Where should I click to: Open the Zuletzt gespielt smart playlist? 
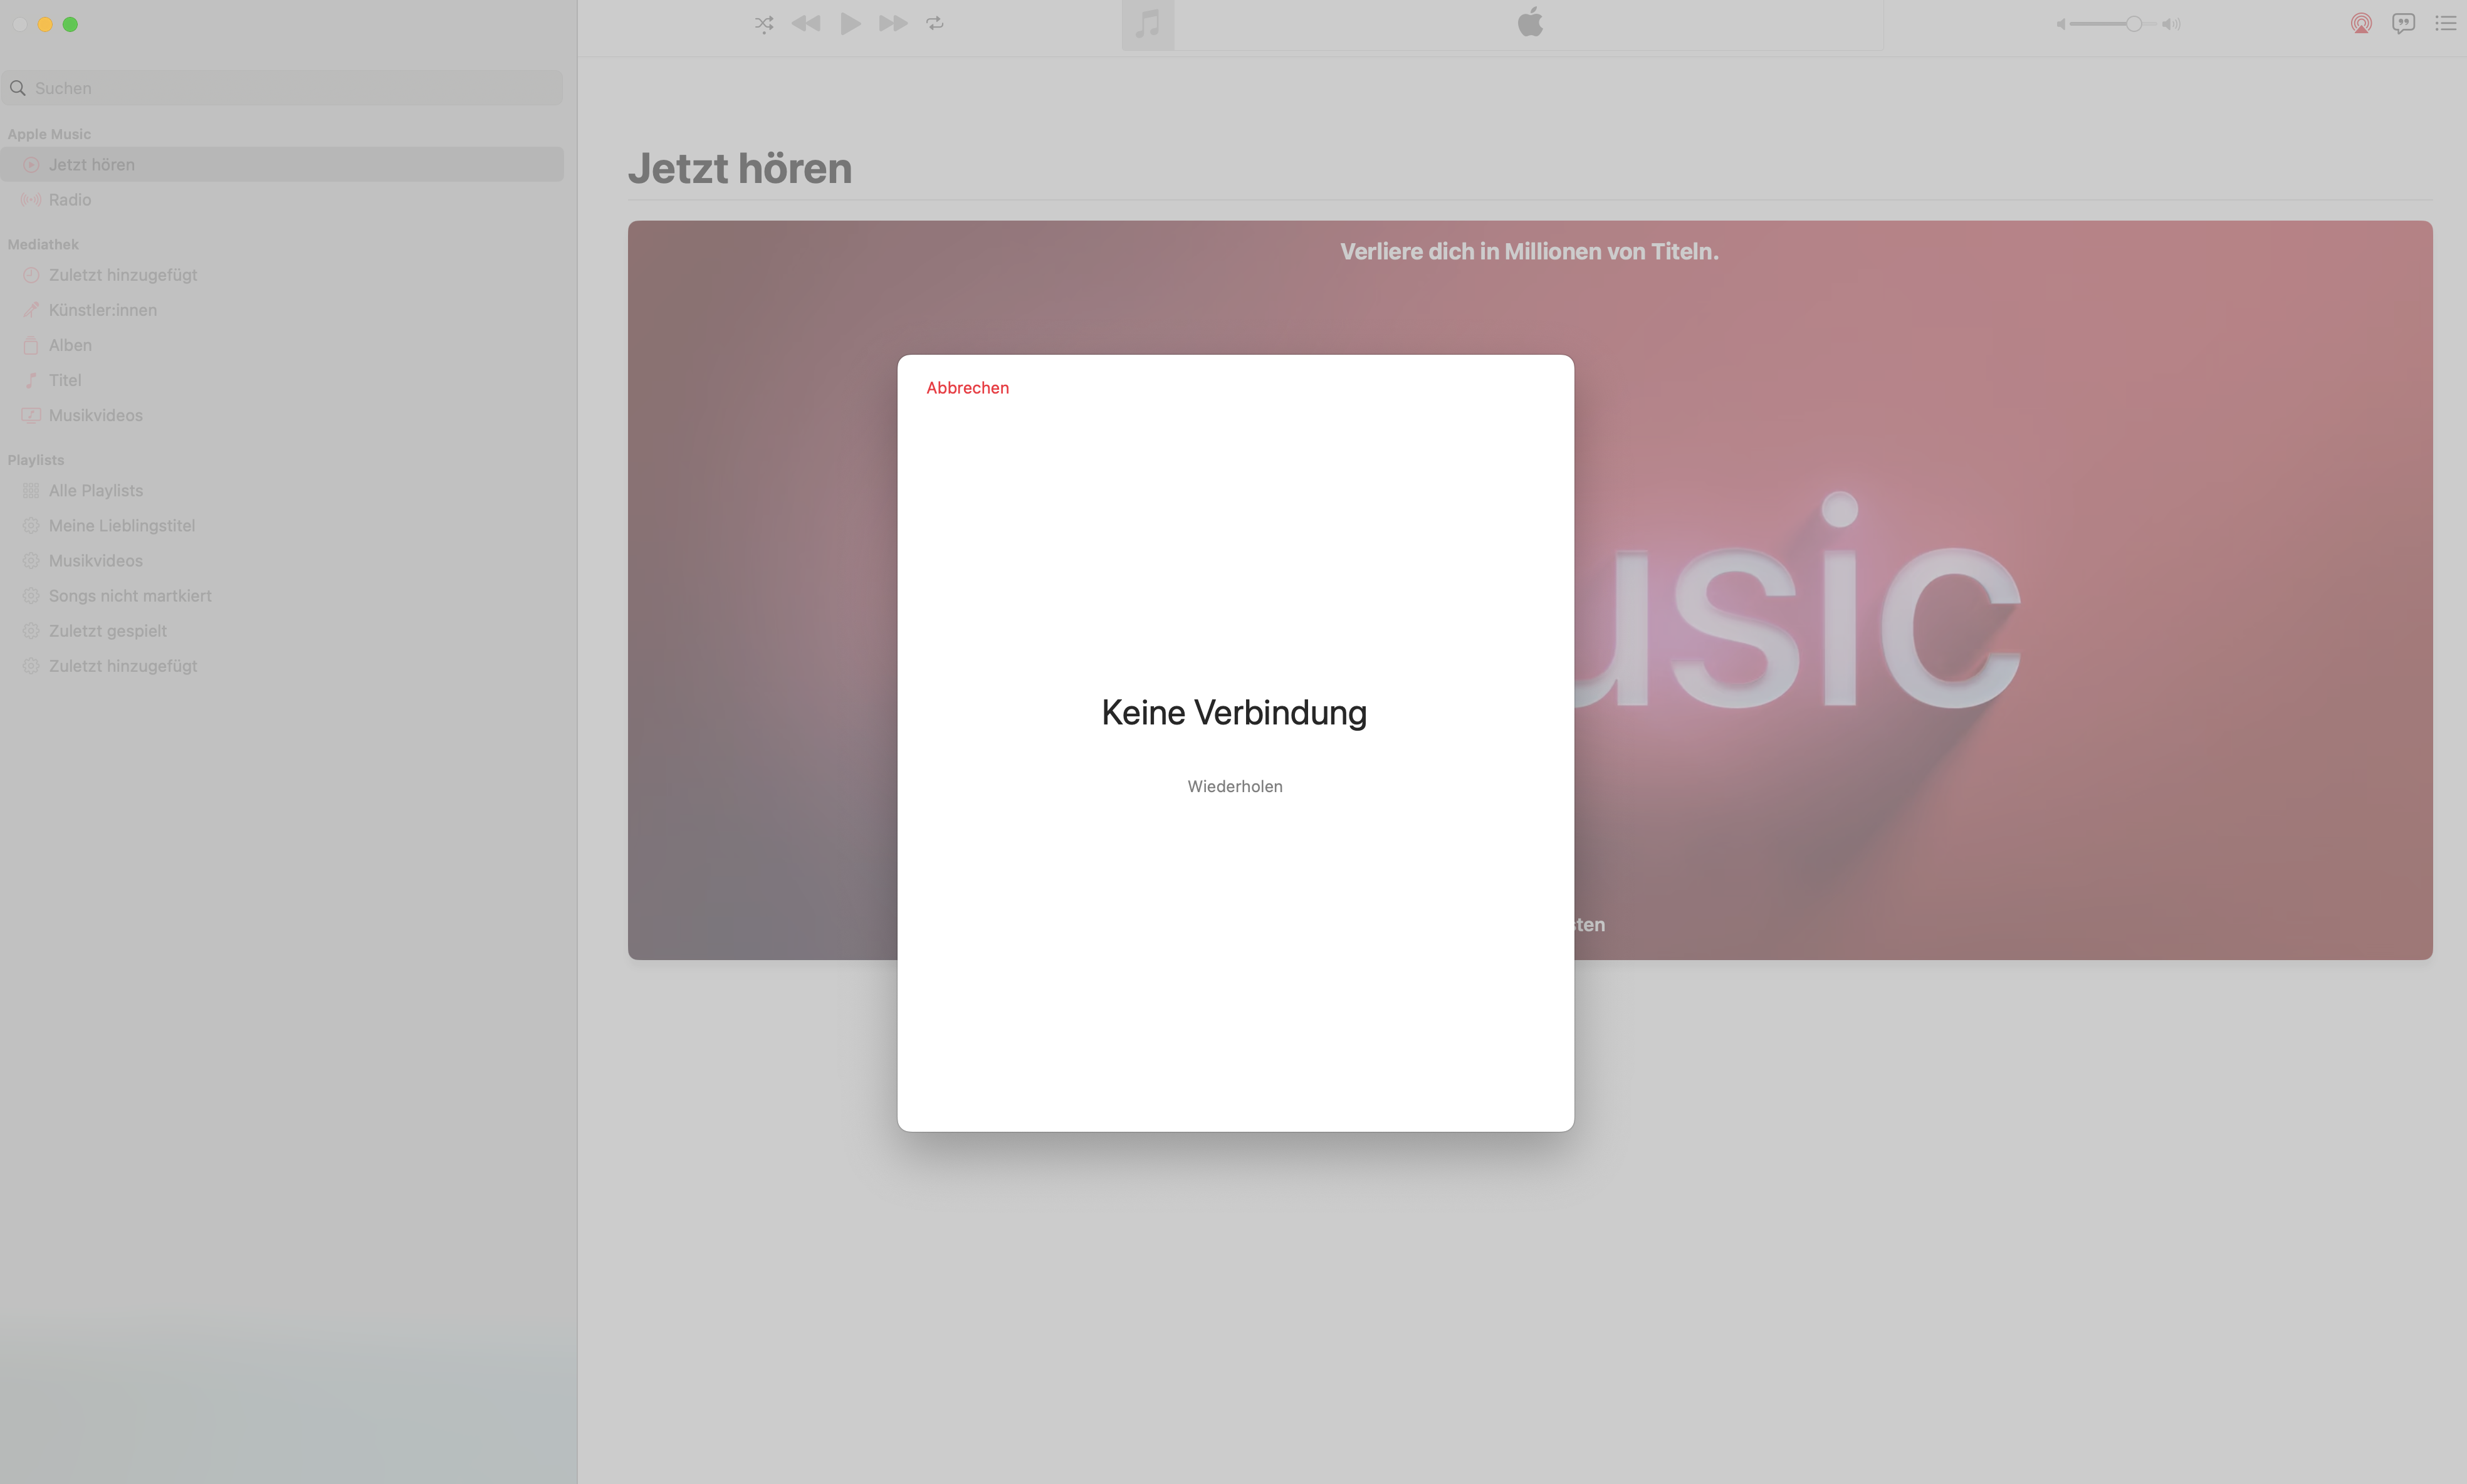107,631
